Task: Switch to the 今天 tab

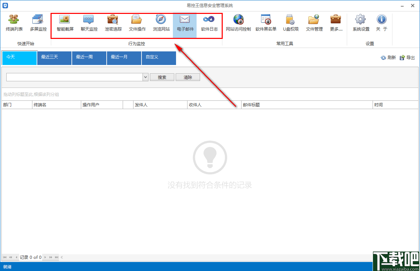Action: tap(20, 58)
